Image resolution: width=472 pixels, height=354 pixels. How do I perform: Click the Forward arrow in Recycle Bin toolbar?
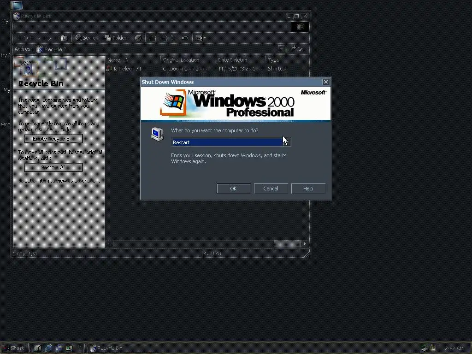pos(47,38)
